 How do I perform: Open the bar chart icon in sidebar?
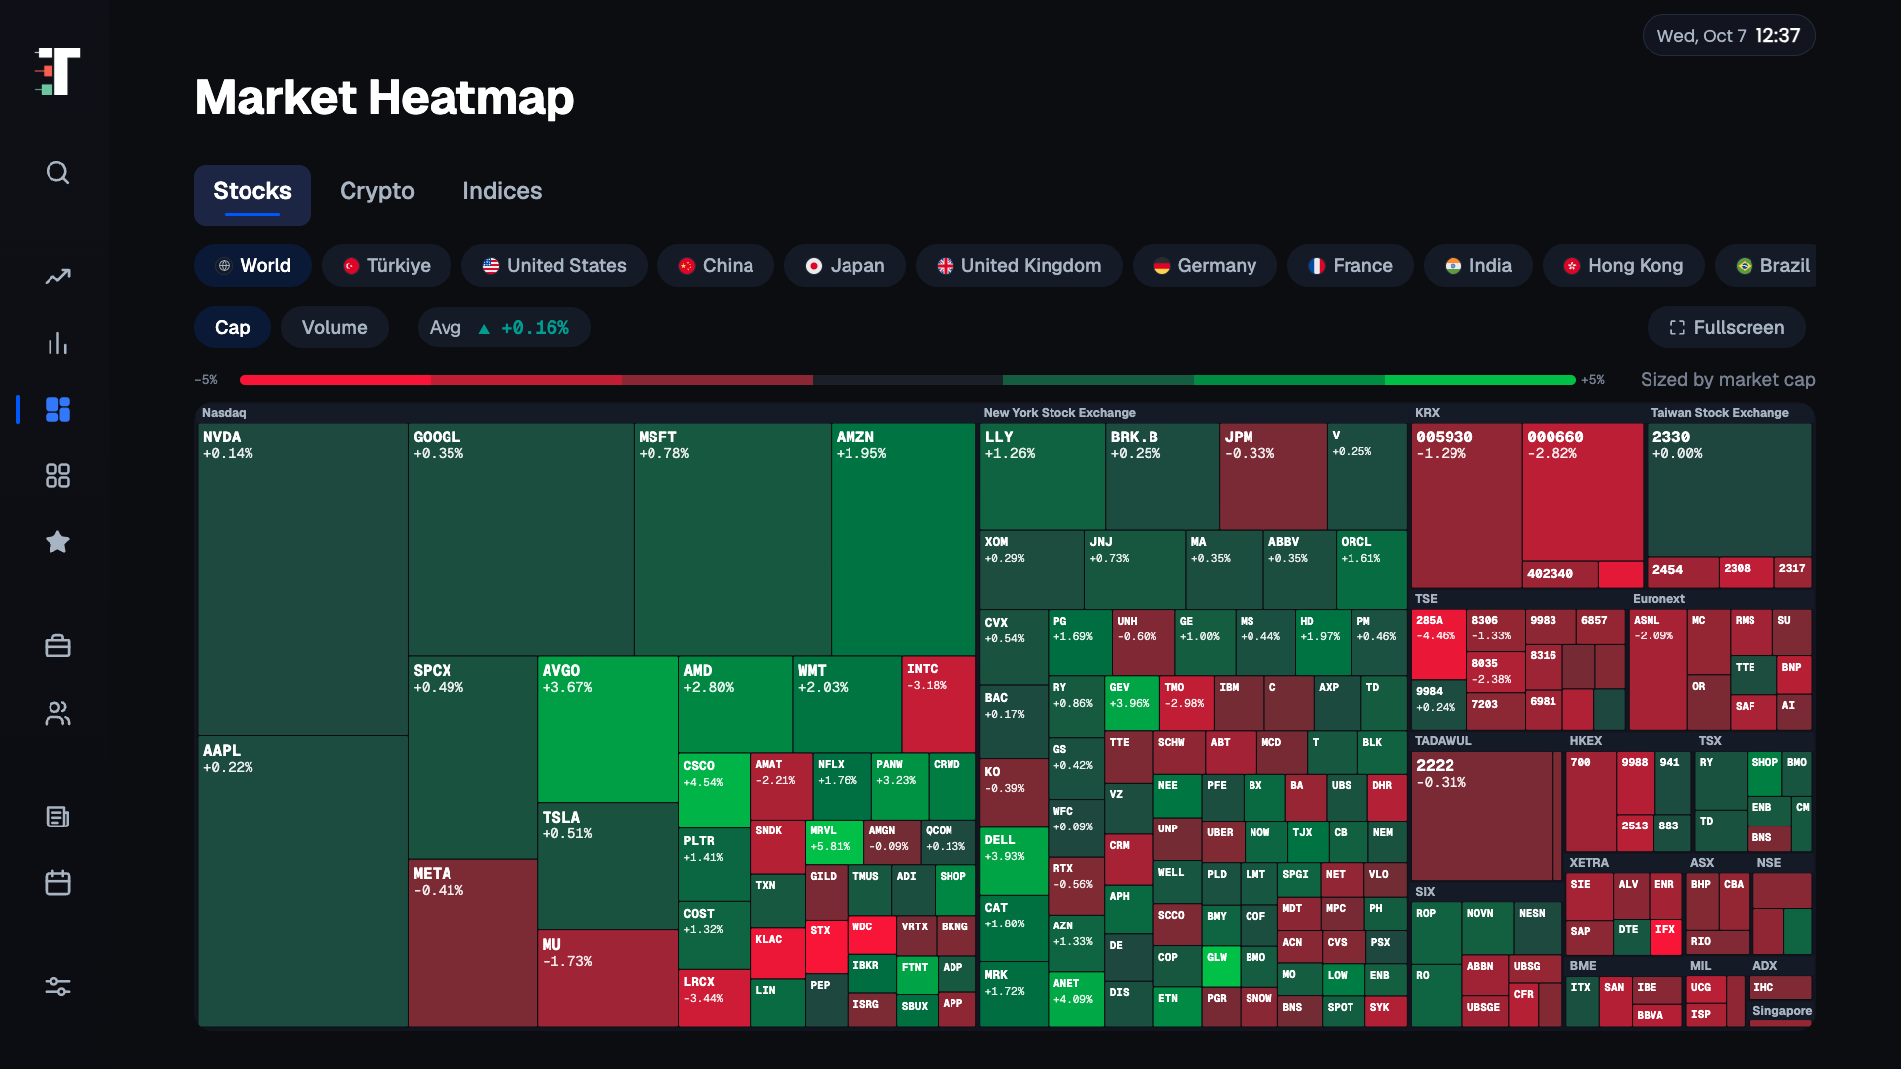coord(57,343)
